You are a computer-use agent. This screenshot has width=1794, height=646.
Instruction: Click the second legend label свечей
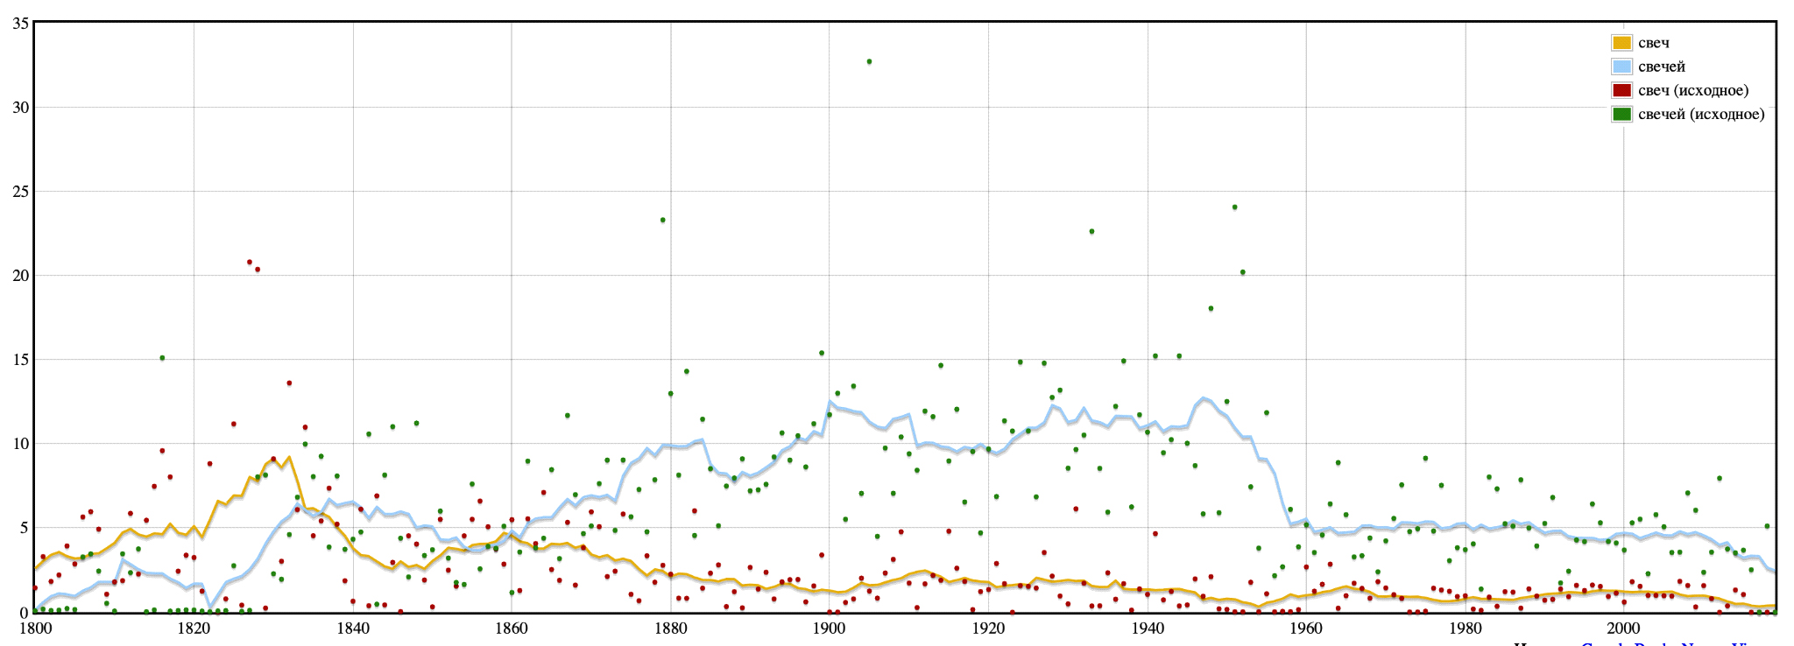point(1662,67)
